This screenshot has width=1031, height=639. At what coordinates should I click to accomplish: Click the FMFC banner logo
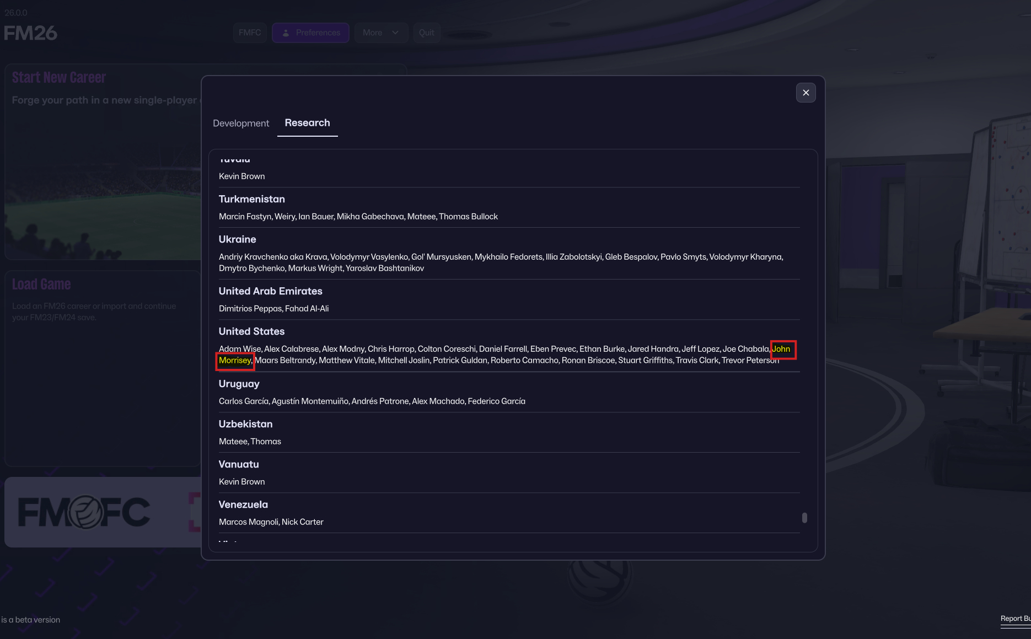pos(84,512)
